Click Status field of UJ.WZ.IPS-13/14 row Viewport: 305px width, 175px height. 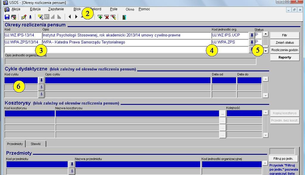tap(258, 35)
